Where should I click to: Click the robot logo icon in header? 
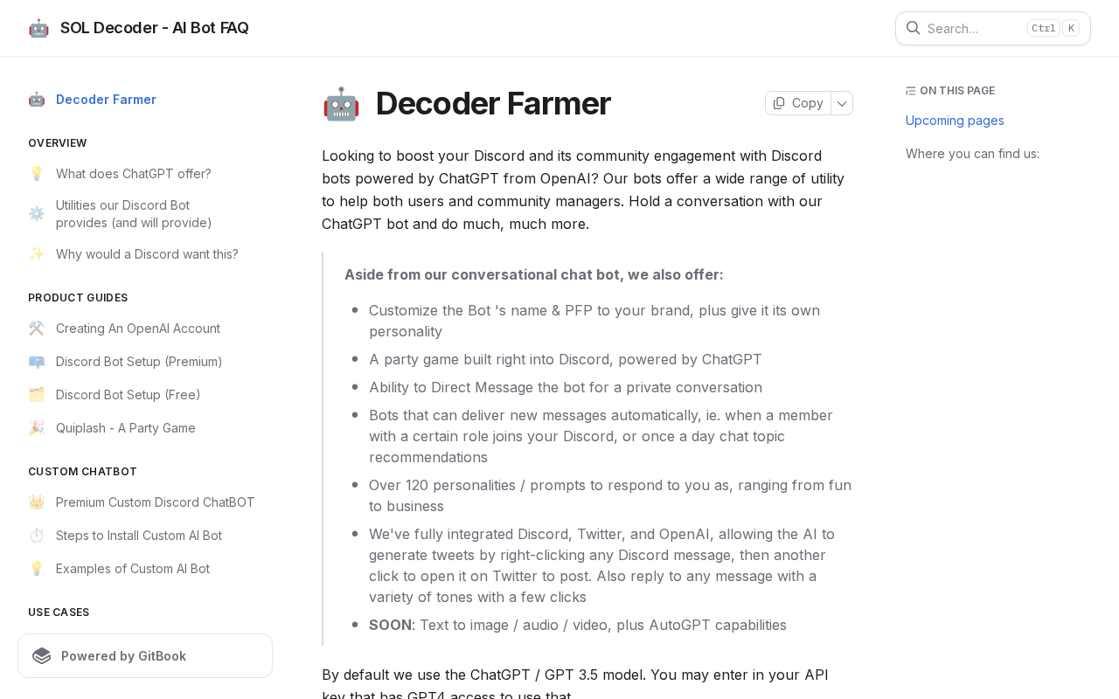(38, 28)
